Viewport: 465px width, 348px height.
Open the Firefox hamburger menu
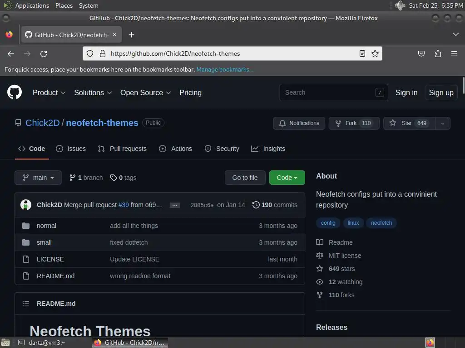[x=454, y=53]
